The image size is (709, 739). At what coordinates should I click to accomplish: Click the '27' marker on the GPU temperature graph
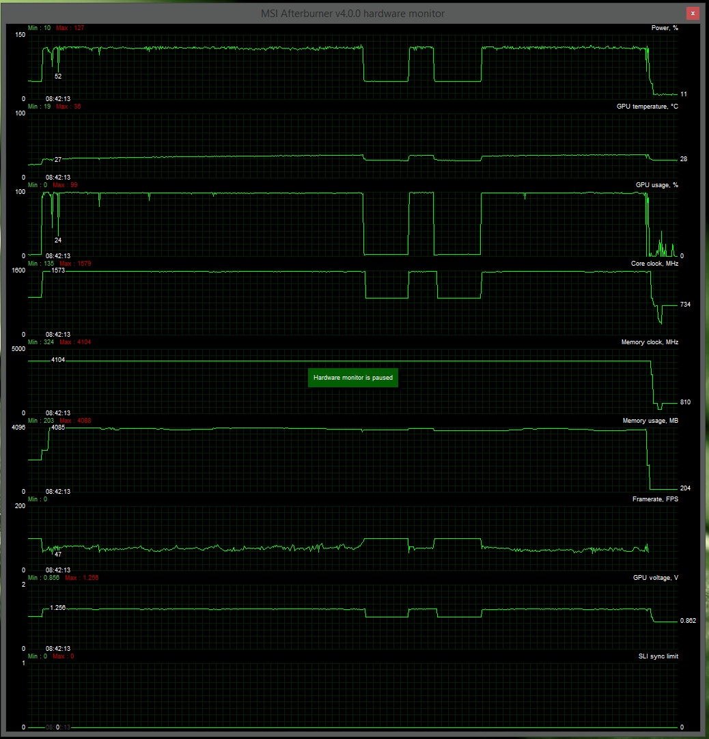pos(58,160)
